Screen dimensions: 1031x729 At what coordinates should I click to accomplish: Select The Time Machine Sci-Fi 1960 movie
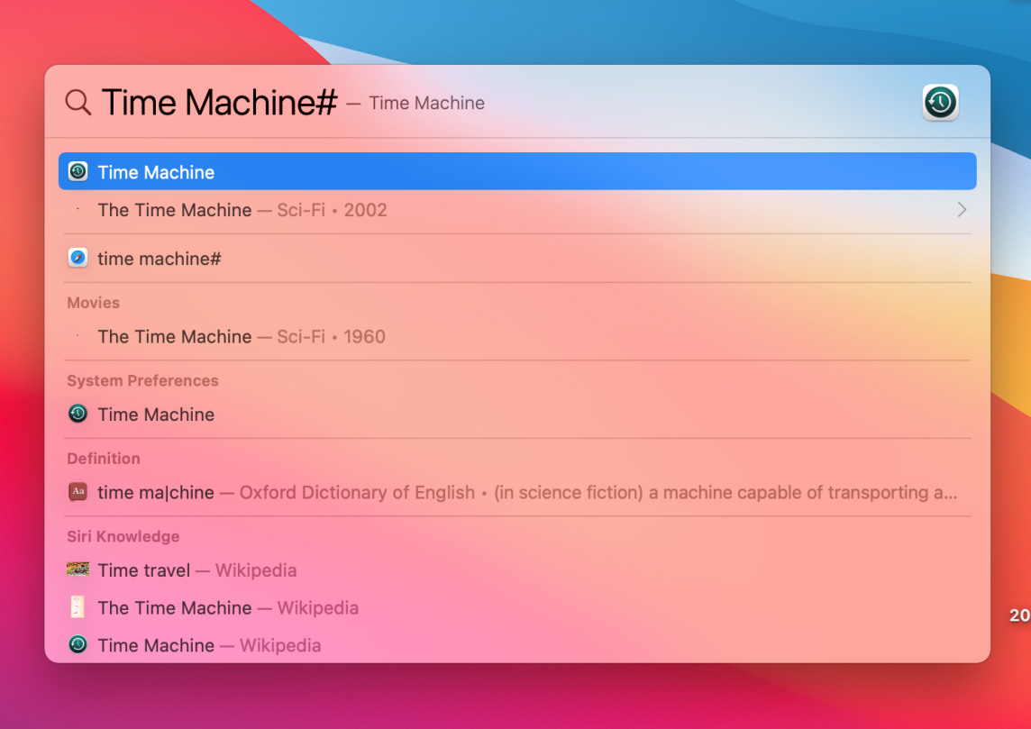tap(241, 337)
